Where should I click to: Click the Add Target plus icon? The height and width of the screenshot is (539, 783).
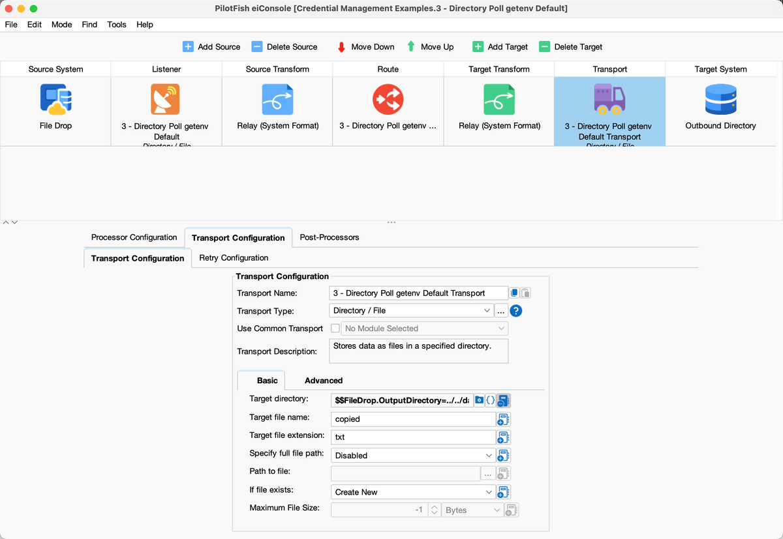click(478, 47)
